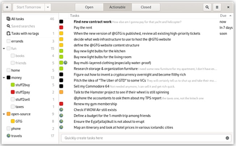The width and height of the screenshot is (236, 146).
Task: Click red tag square on Pay the rent row
Action: 61,27
